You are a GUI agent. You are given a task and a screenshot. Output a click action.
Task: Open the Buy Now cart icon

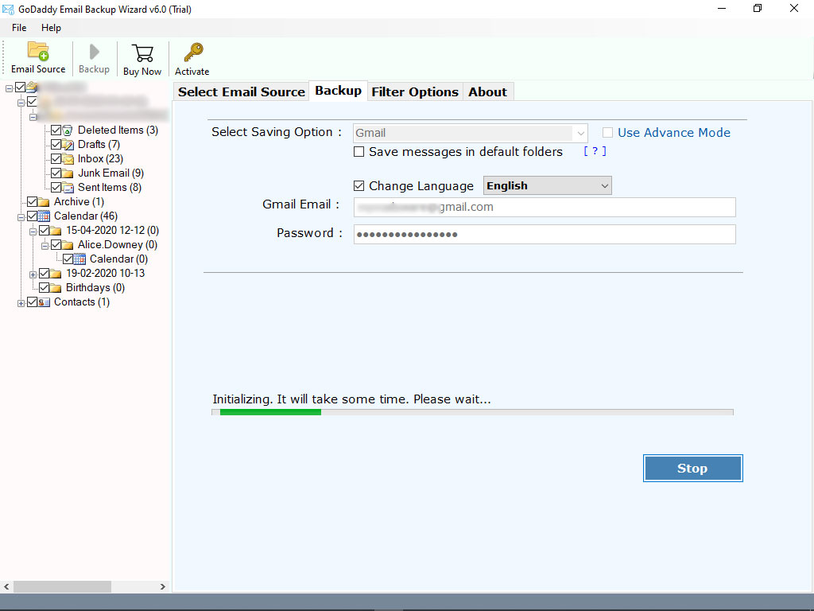[x=142, y=53]
